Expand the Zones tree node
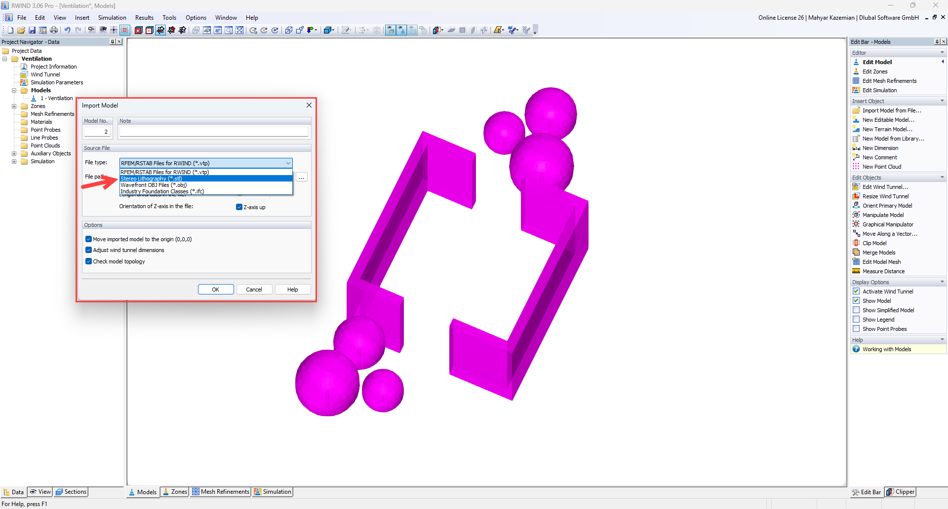Image resolution: width=948 pixels, height=509 pixels. (14, 106)
